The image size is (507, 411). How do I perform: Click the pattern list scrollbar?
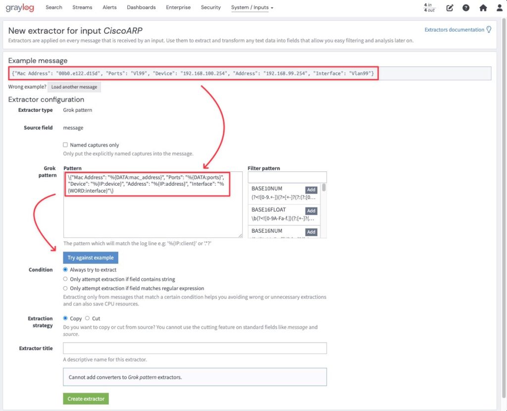click(324, 188)
